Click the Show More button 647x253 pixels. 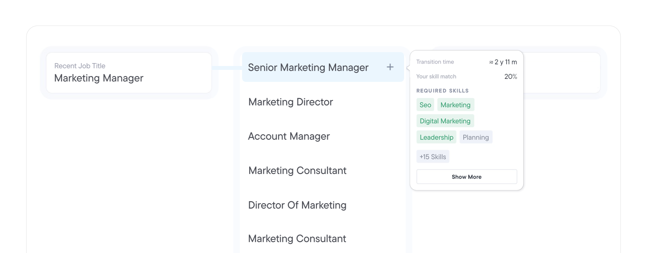[467, 177]
